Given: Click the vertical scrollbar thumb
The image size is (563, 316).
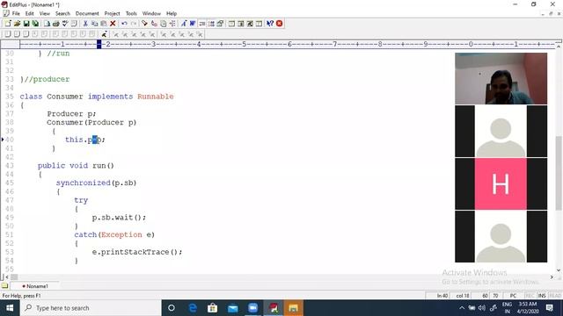Looking at the screenshot, I should [559, 173].
